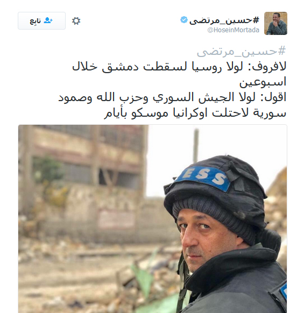Open the attached photo of the journalist
The height and width of the screenshot is (313, 304).
pyautogui.click(x=153, y=219)
